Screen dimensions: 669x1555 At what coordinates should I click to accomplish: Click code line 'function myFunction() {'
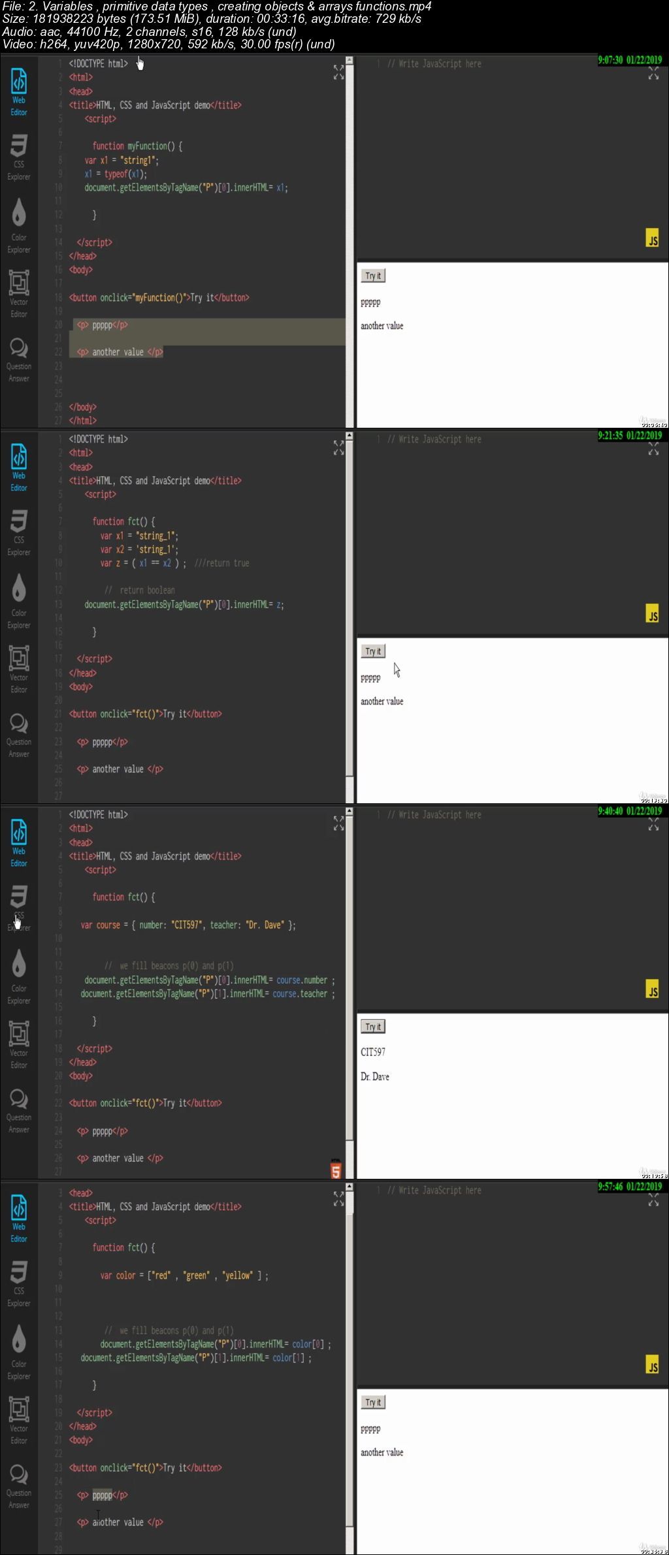(137, 146)
